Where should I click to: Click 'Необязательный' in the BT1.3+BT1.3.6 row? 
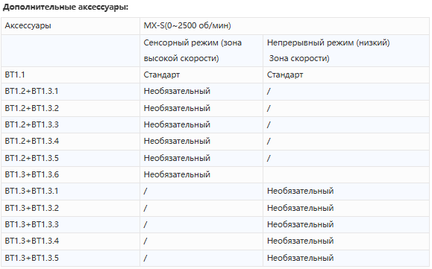pos(177,175)
